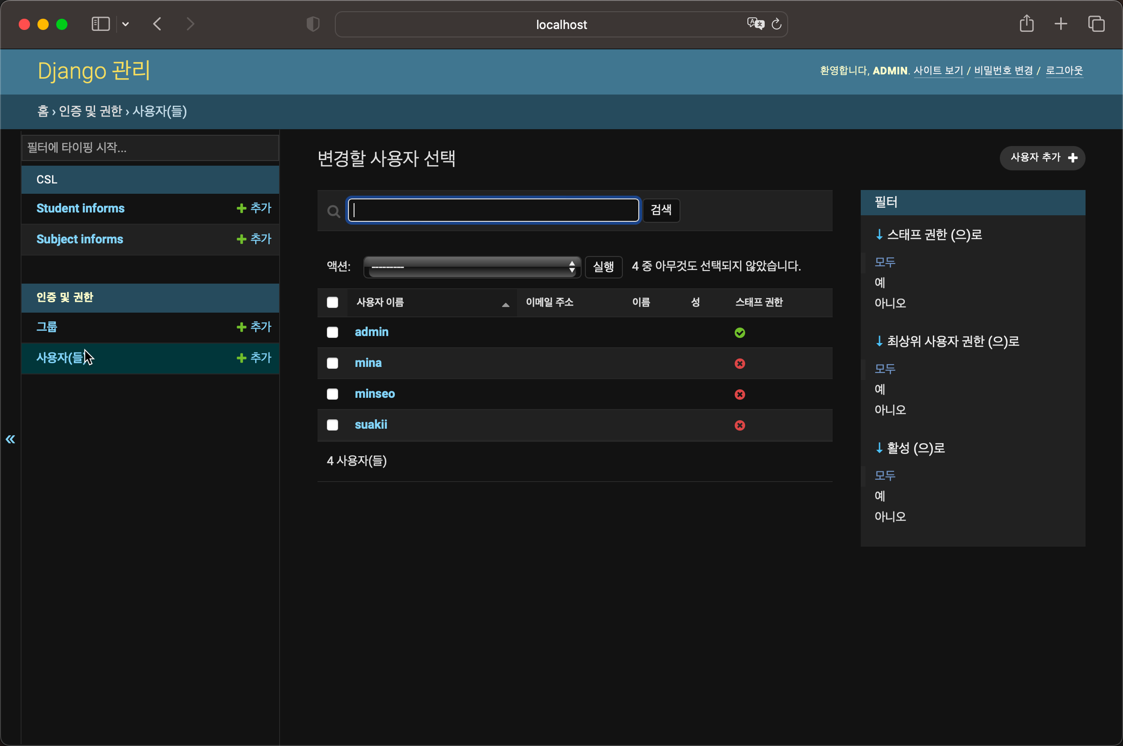Click the plus icon beside Student informs

(x=241, y=208)
